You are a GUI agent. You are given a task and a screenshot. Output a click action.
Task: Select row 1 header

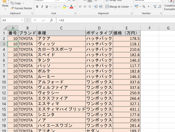(x=4, y=33)
